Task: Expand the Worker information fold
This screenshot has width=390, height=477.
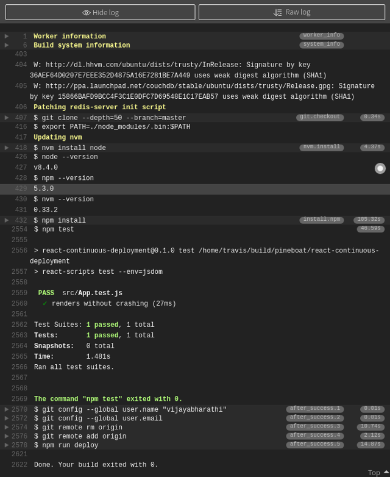Action: click(7, 37)
